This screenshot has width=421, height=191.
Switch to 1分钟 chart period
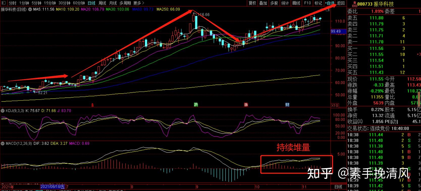(24, 3)
